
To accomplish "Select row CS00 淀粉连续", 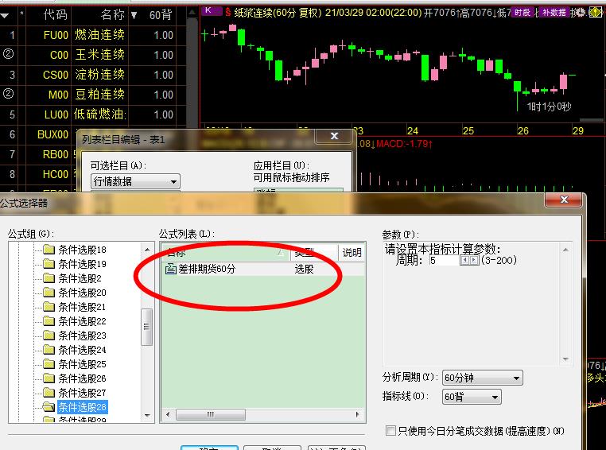I will coord(88,75).
